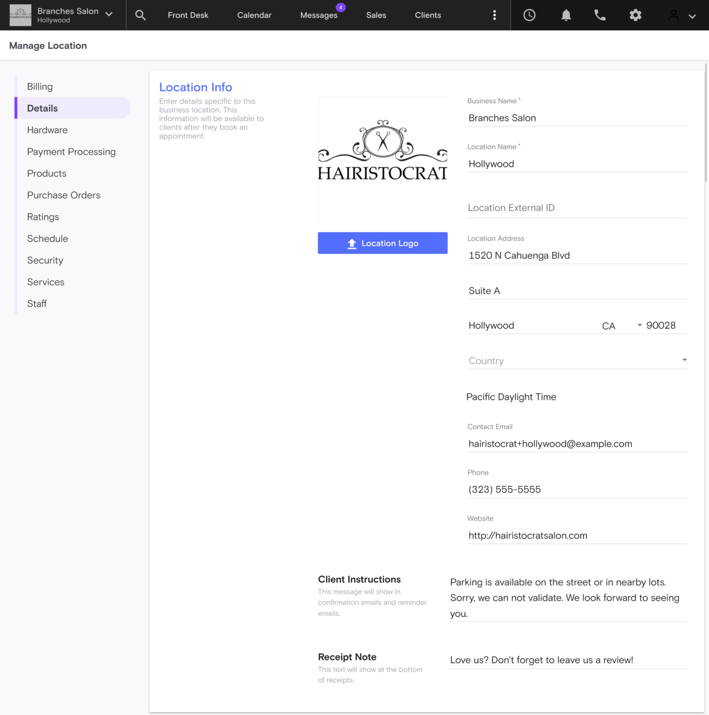Open the three-dot overflow menu
Screen dimensions: 709x715
[494, 15]
